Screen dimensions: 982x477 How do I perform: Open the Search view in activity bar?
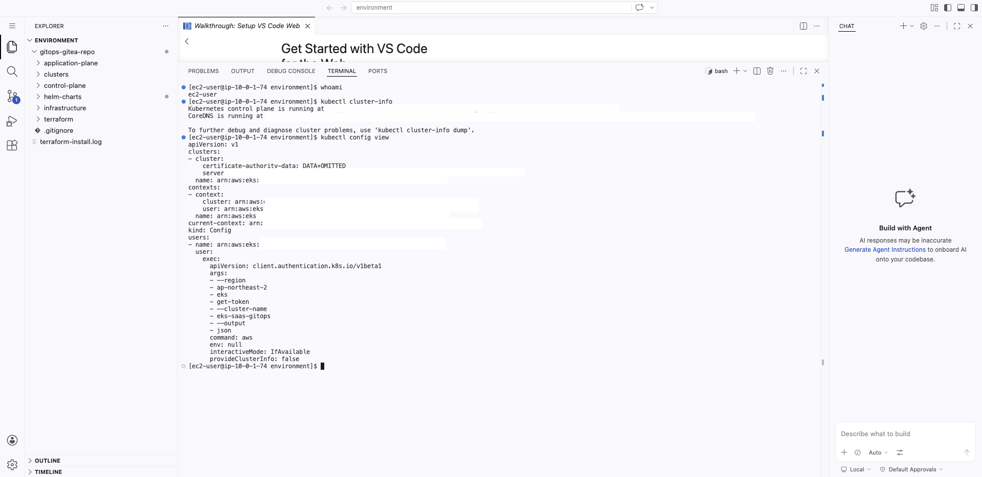click(x=12, y=71)
